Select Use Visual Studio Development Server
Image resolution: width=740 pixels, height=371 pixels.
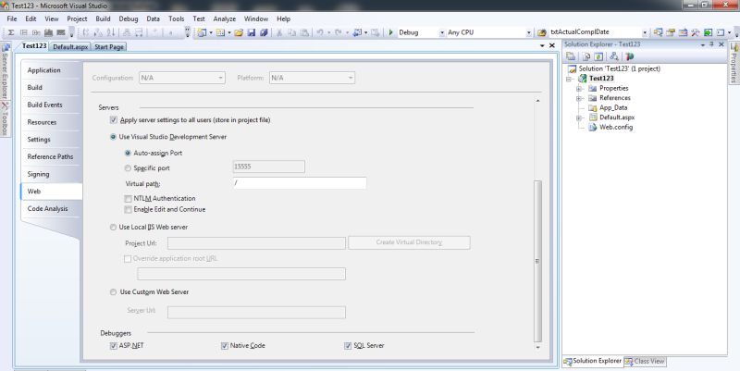113,137
